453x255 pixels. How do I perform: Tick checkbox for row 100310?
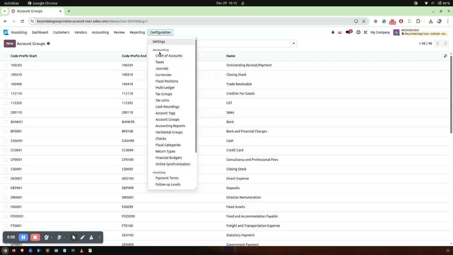(x=5, y=75)
